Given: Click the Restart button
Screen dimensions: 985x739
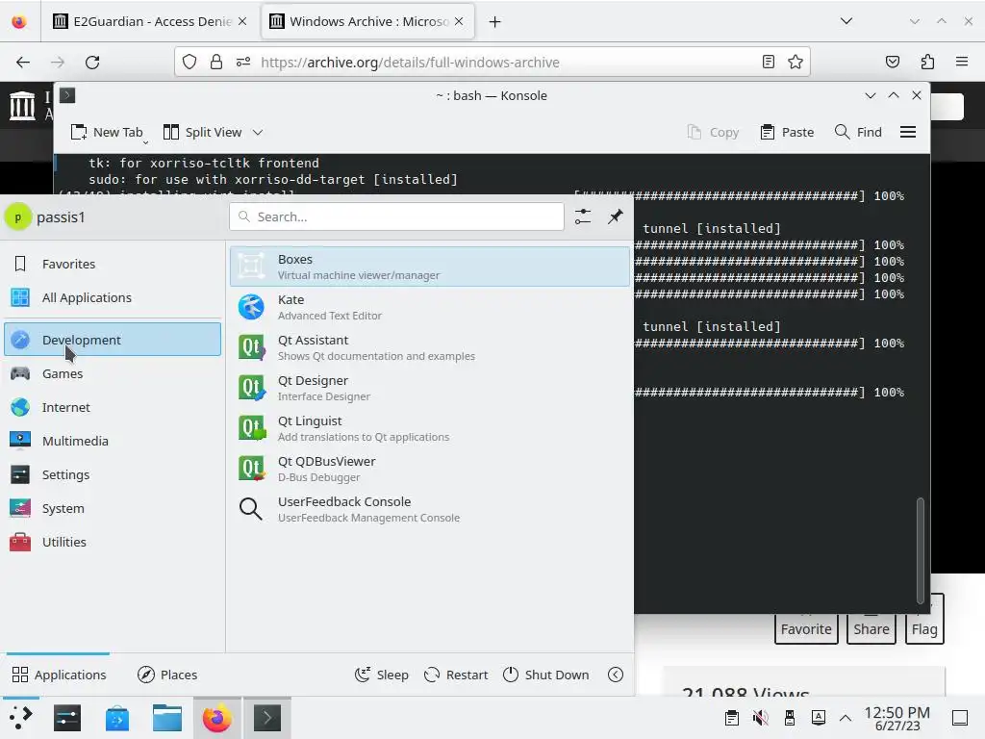Looking at the screenshot, I should point(456,675).
